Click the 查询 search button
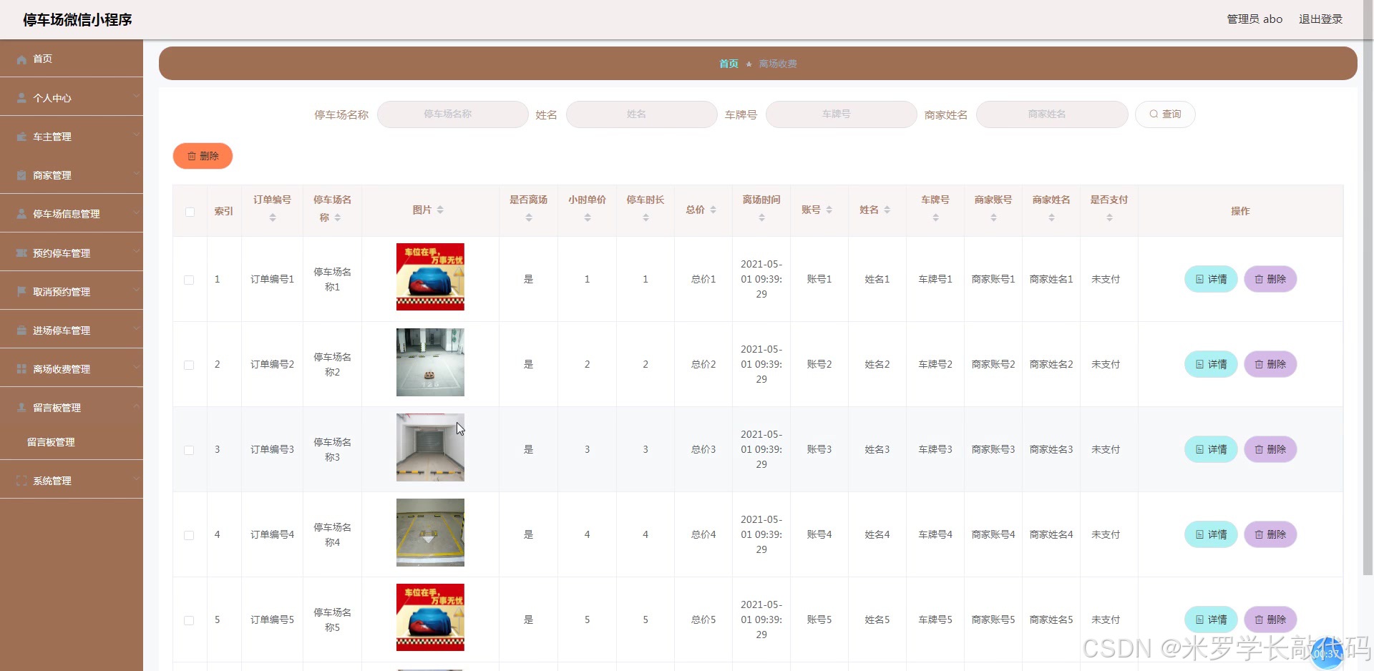 pos(1164,114)
